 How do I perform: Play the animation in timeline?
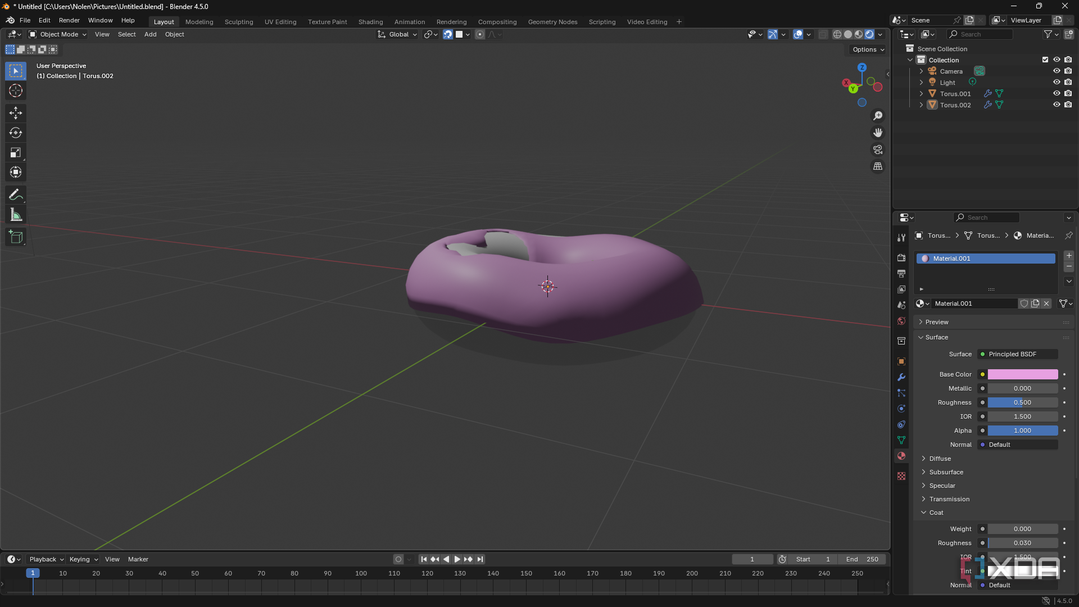point(457,559)
